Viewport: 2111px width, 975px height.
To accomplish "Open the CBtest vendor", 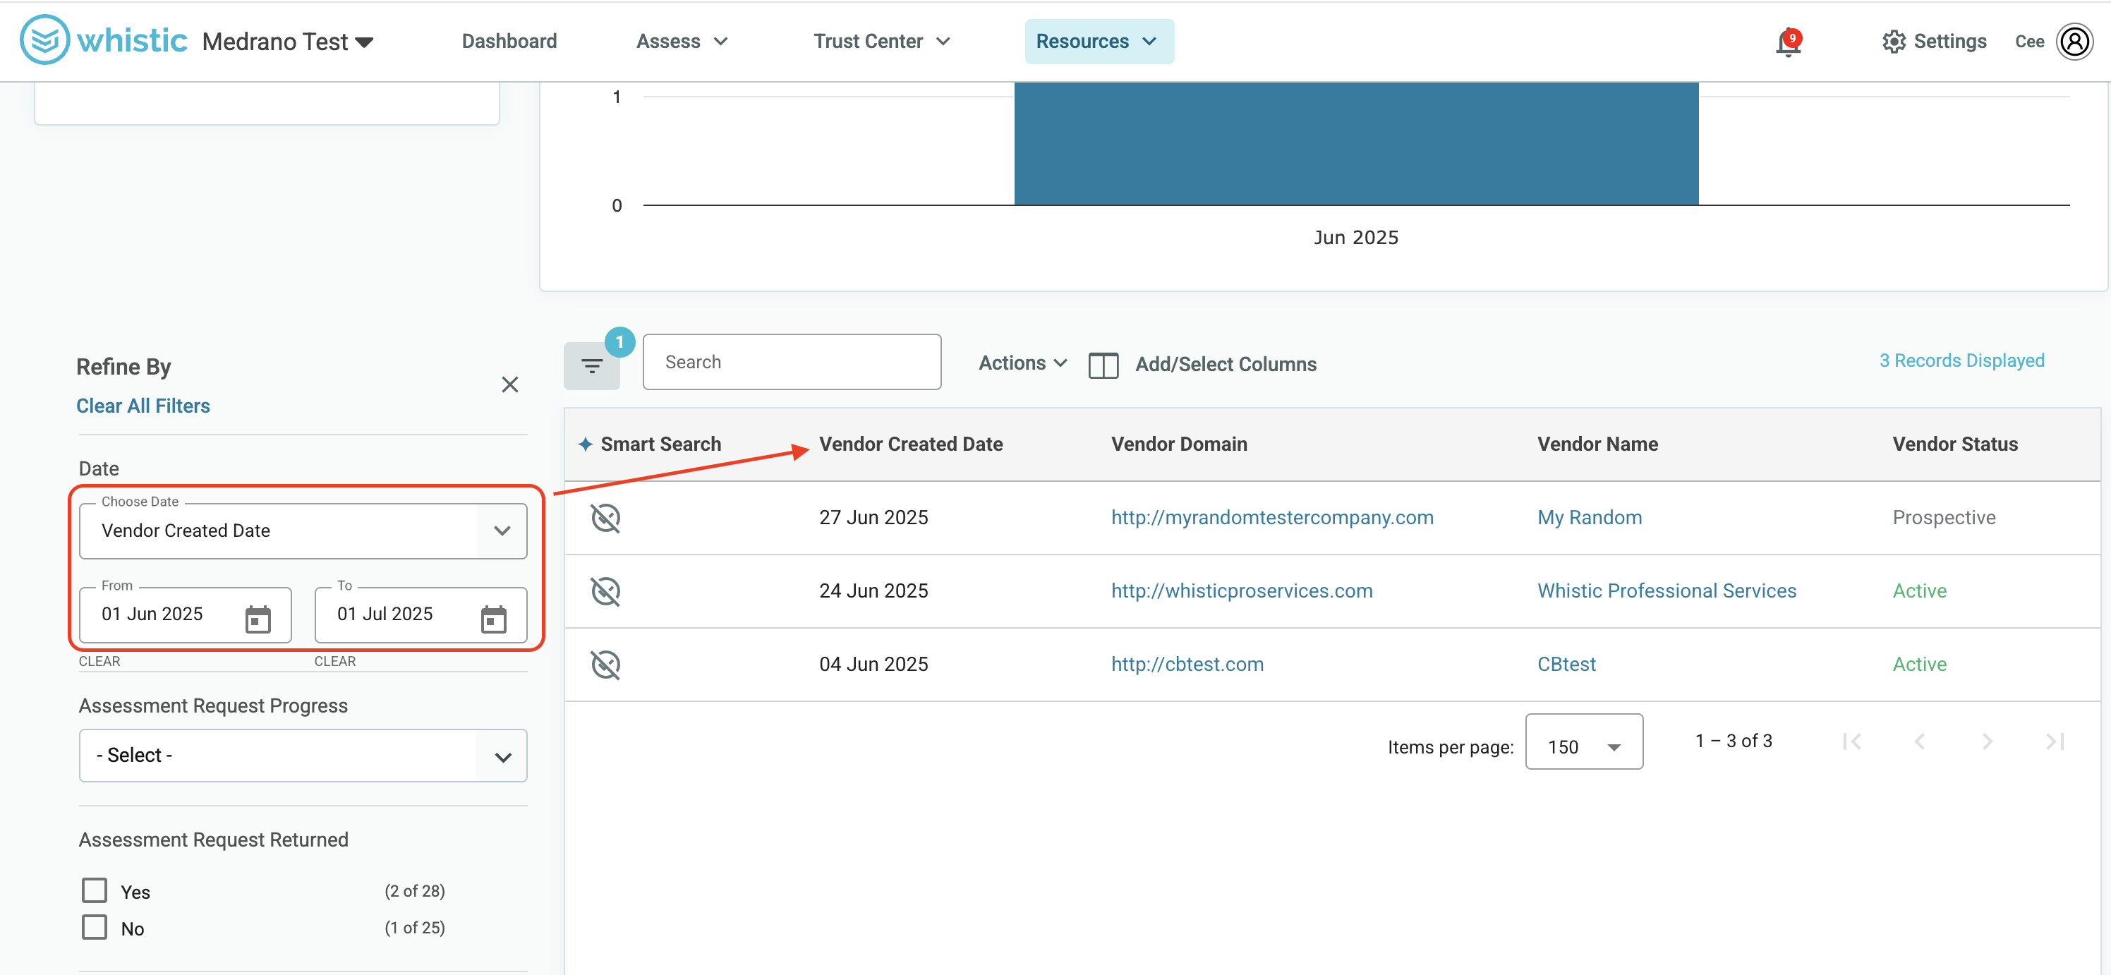I will click(x=1566, y=665).
